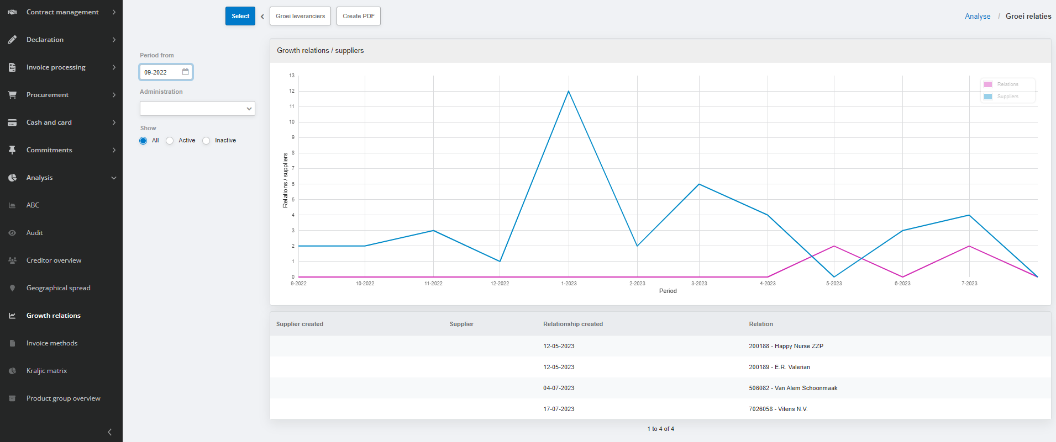Image resolution: width=1056 pixels, height=442 pixels.
Task: Expand Invoice processing submenu chevron
Action: pyautogui.click(x=114, y=67)
